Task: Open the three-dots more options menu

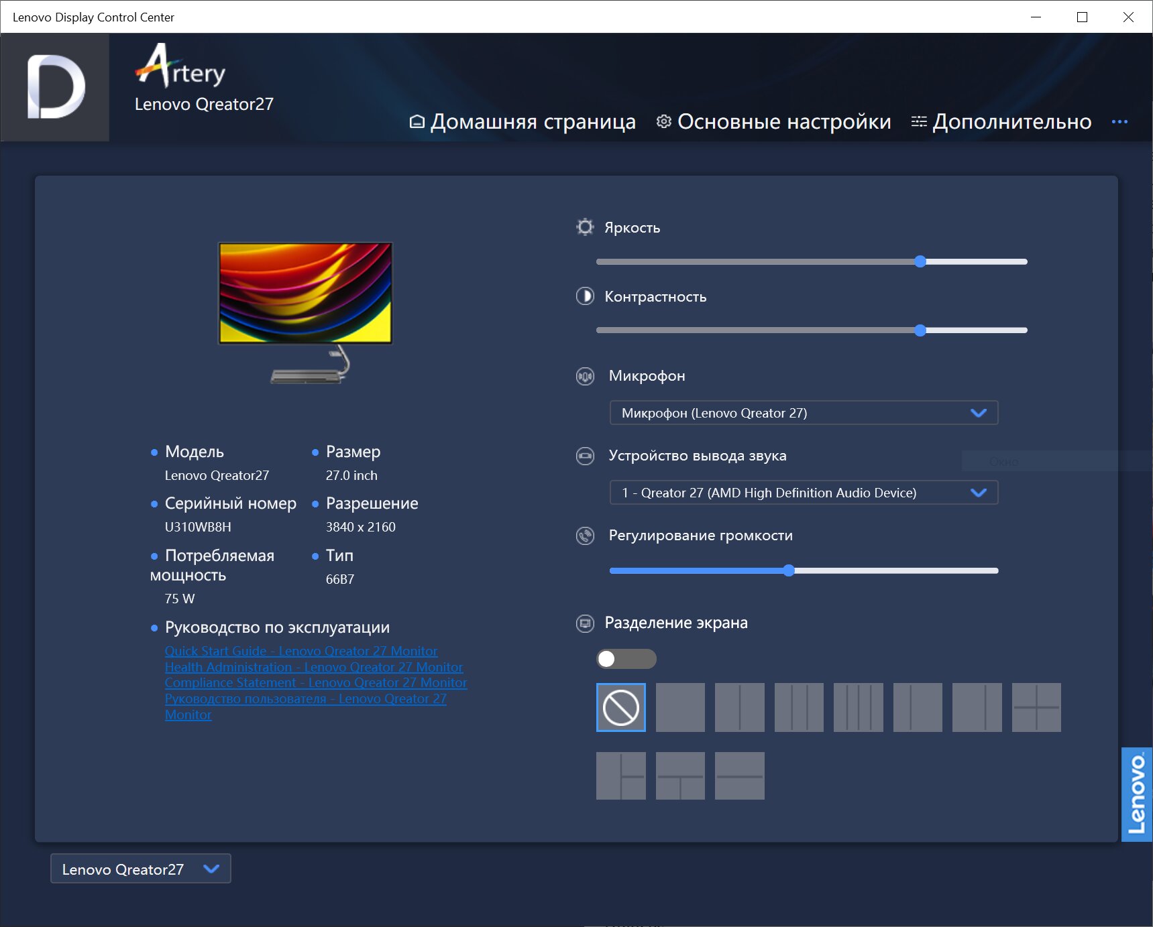Action: [x=1119, y=122]
